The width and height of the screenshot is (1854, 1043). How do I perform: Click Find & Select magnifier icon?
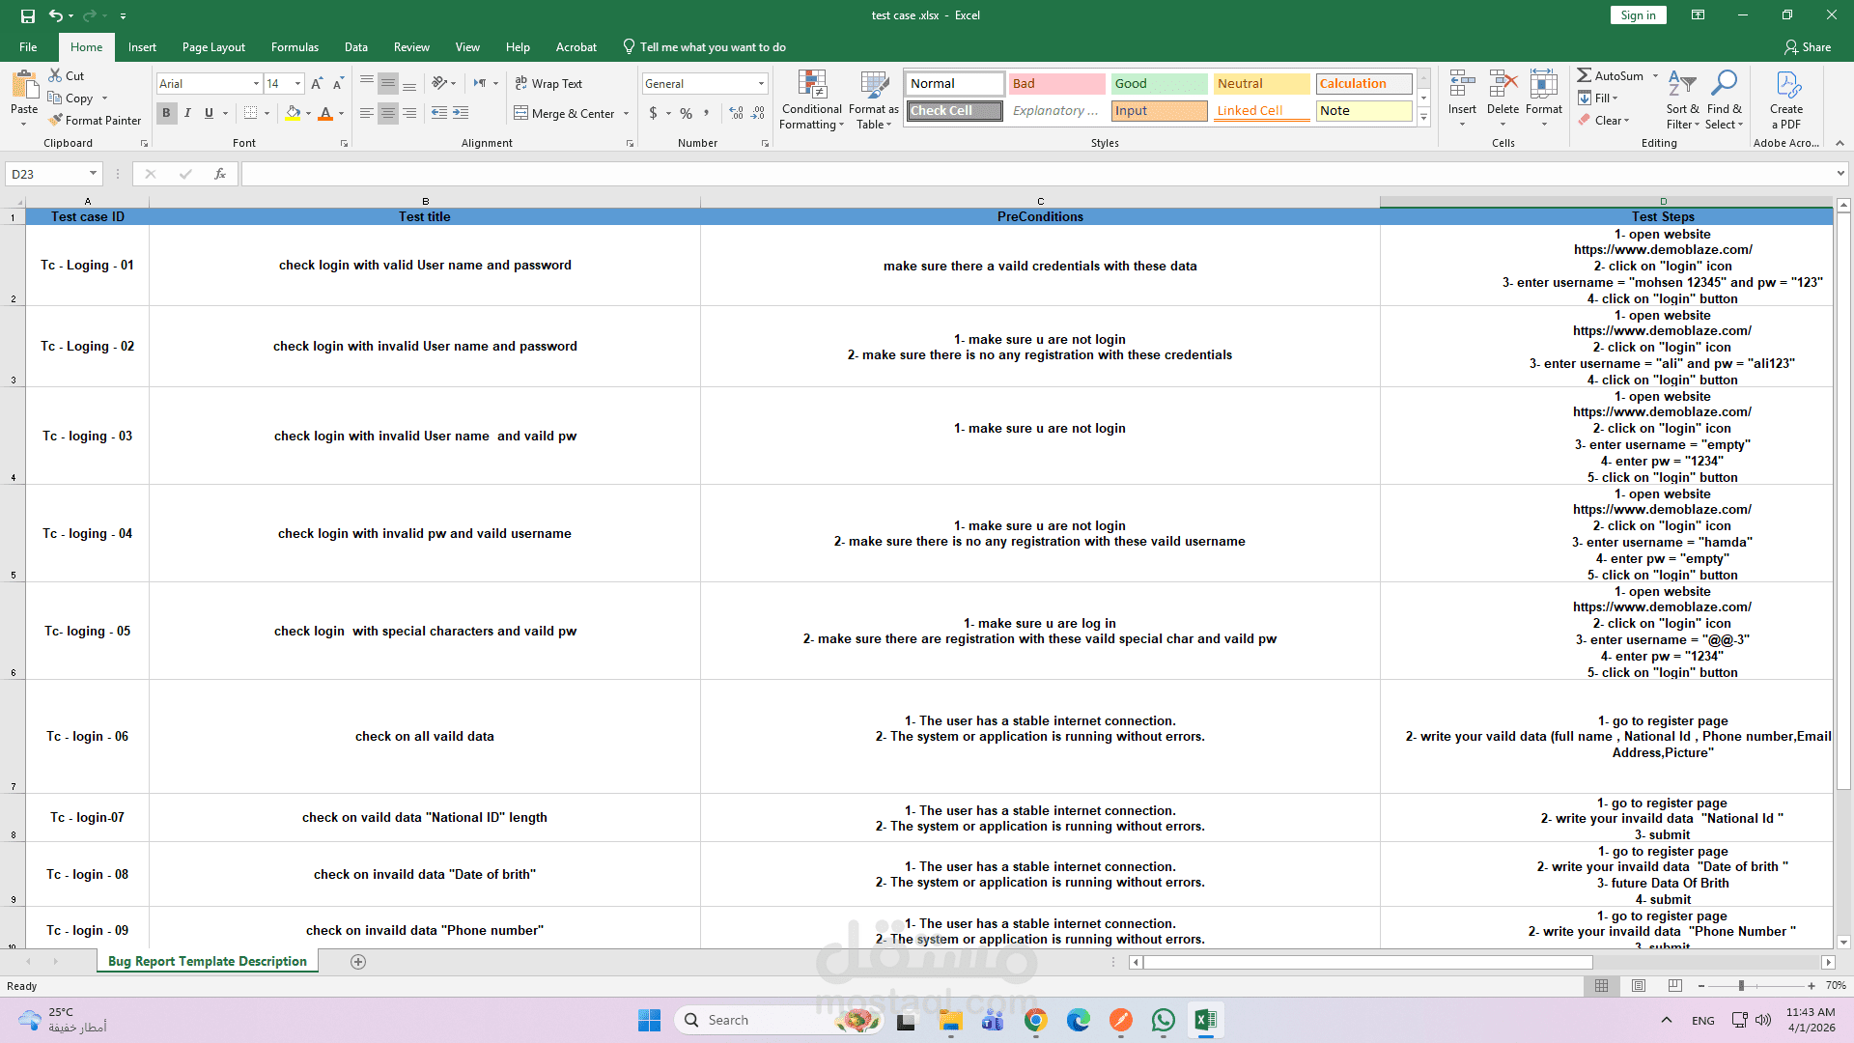[x=1724, y=85]
